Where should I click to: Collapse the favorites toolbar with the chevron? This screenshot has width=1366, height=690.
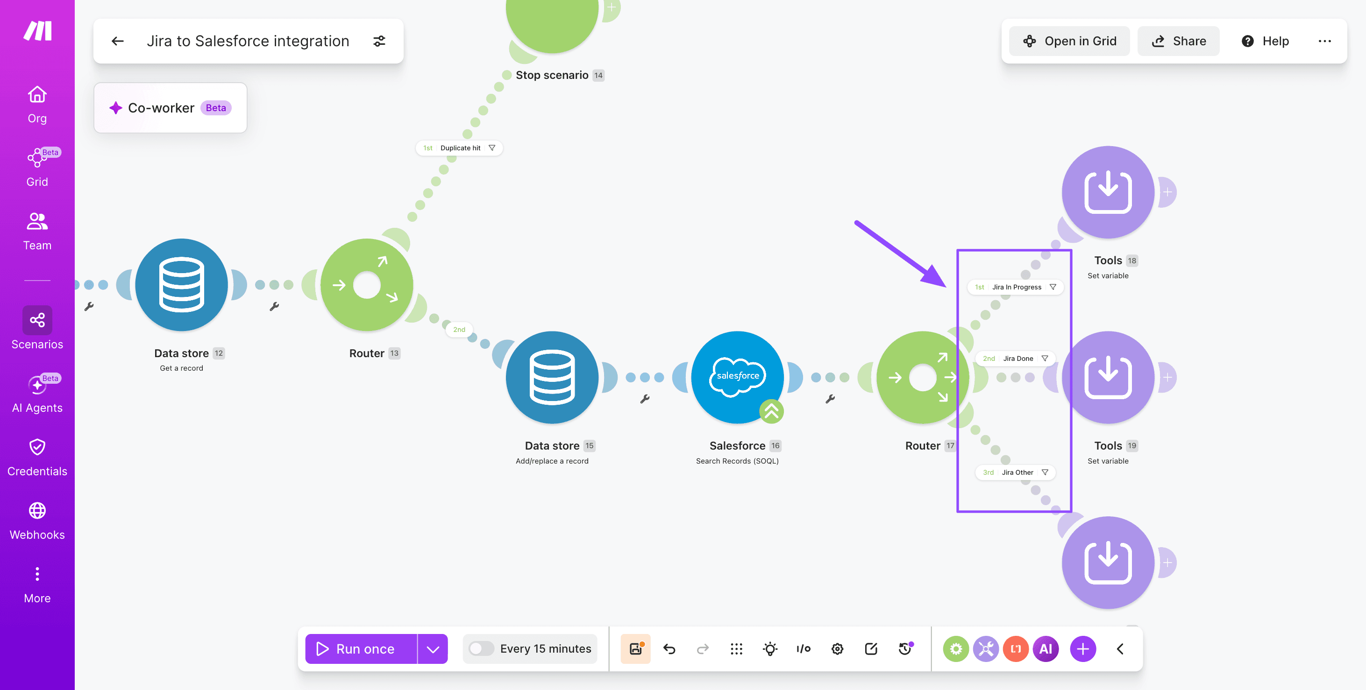click(1120, 648)
